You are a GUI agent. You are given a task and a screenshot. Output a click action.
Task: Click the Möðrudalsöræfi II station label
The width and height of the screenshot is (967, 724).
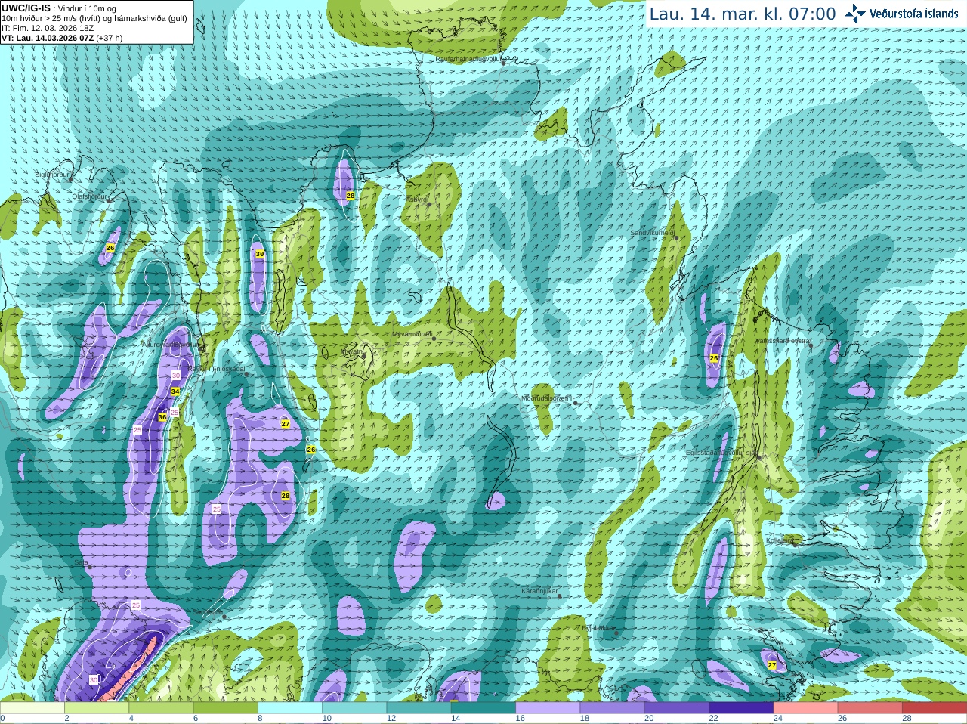(x=548, y=398)
